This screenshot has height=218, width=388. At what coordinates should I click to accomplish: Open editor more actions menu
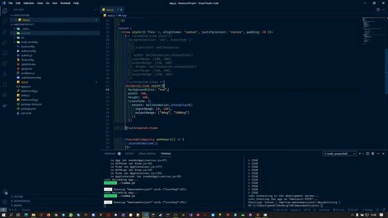(x=383, y=10)
